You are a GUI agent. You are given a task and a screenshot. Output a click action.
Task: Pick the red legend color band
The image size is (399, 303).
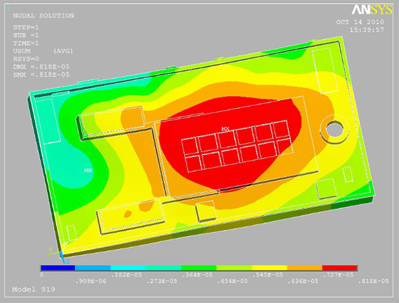click(340, 267)
